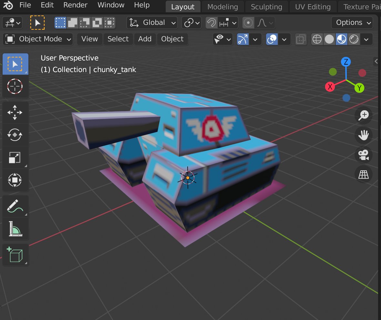Activate the Measure tool
This screenshot has width=381, height=320.
[x=15, y=229]
